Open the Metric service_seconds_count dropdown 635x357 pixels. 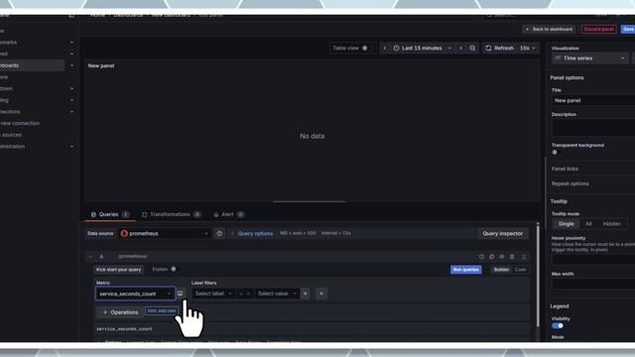pos(135,294)
